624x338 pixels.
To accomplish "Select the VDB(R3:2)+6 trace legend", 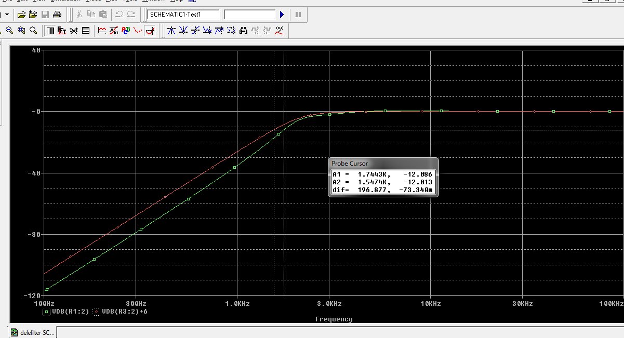I will tap(125, 312).
